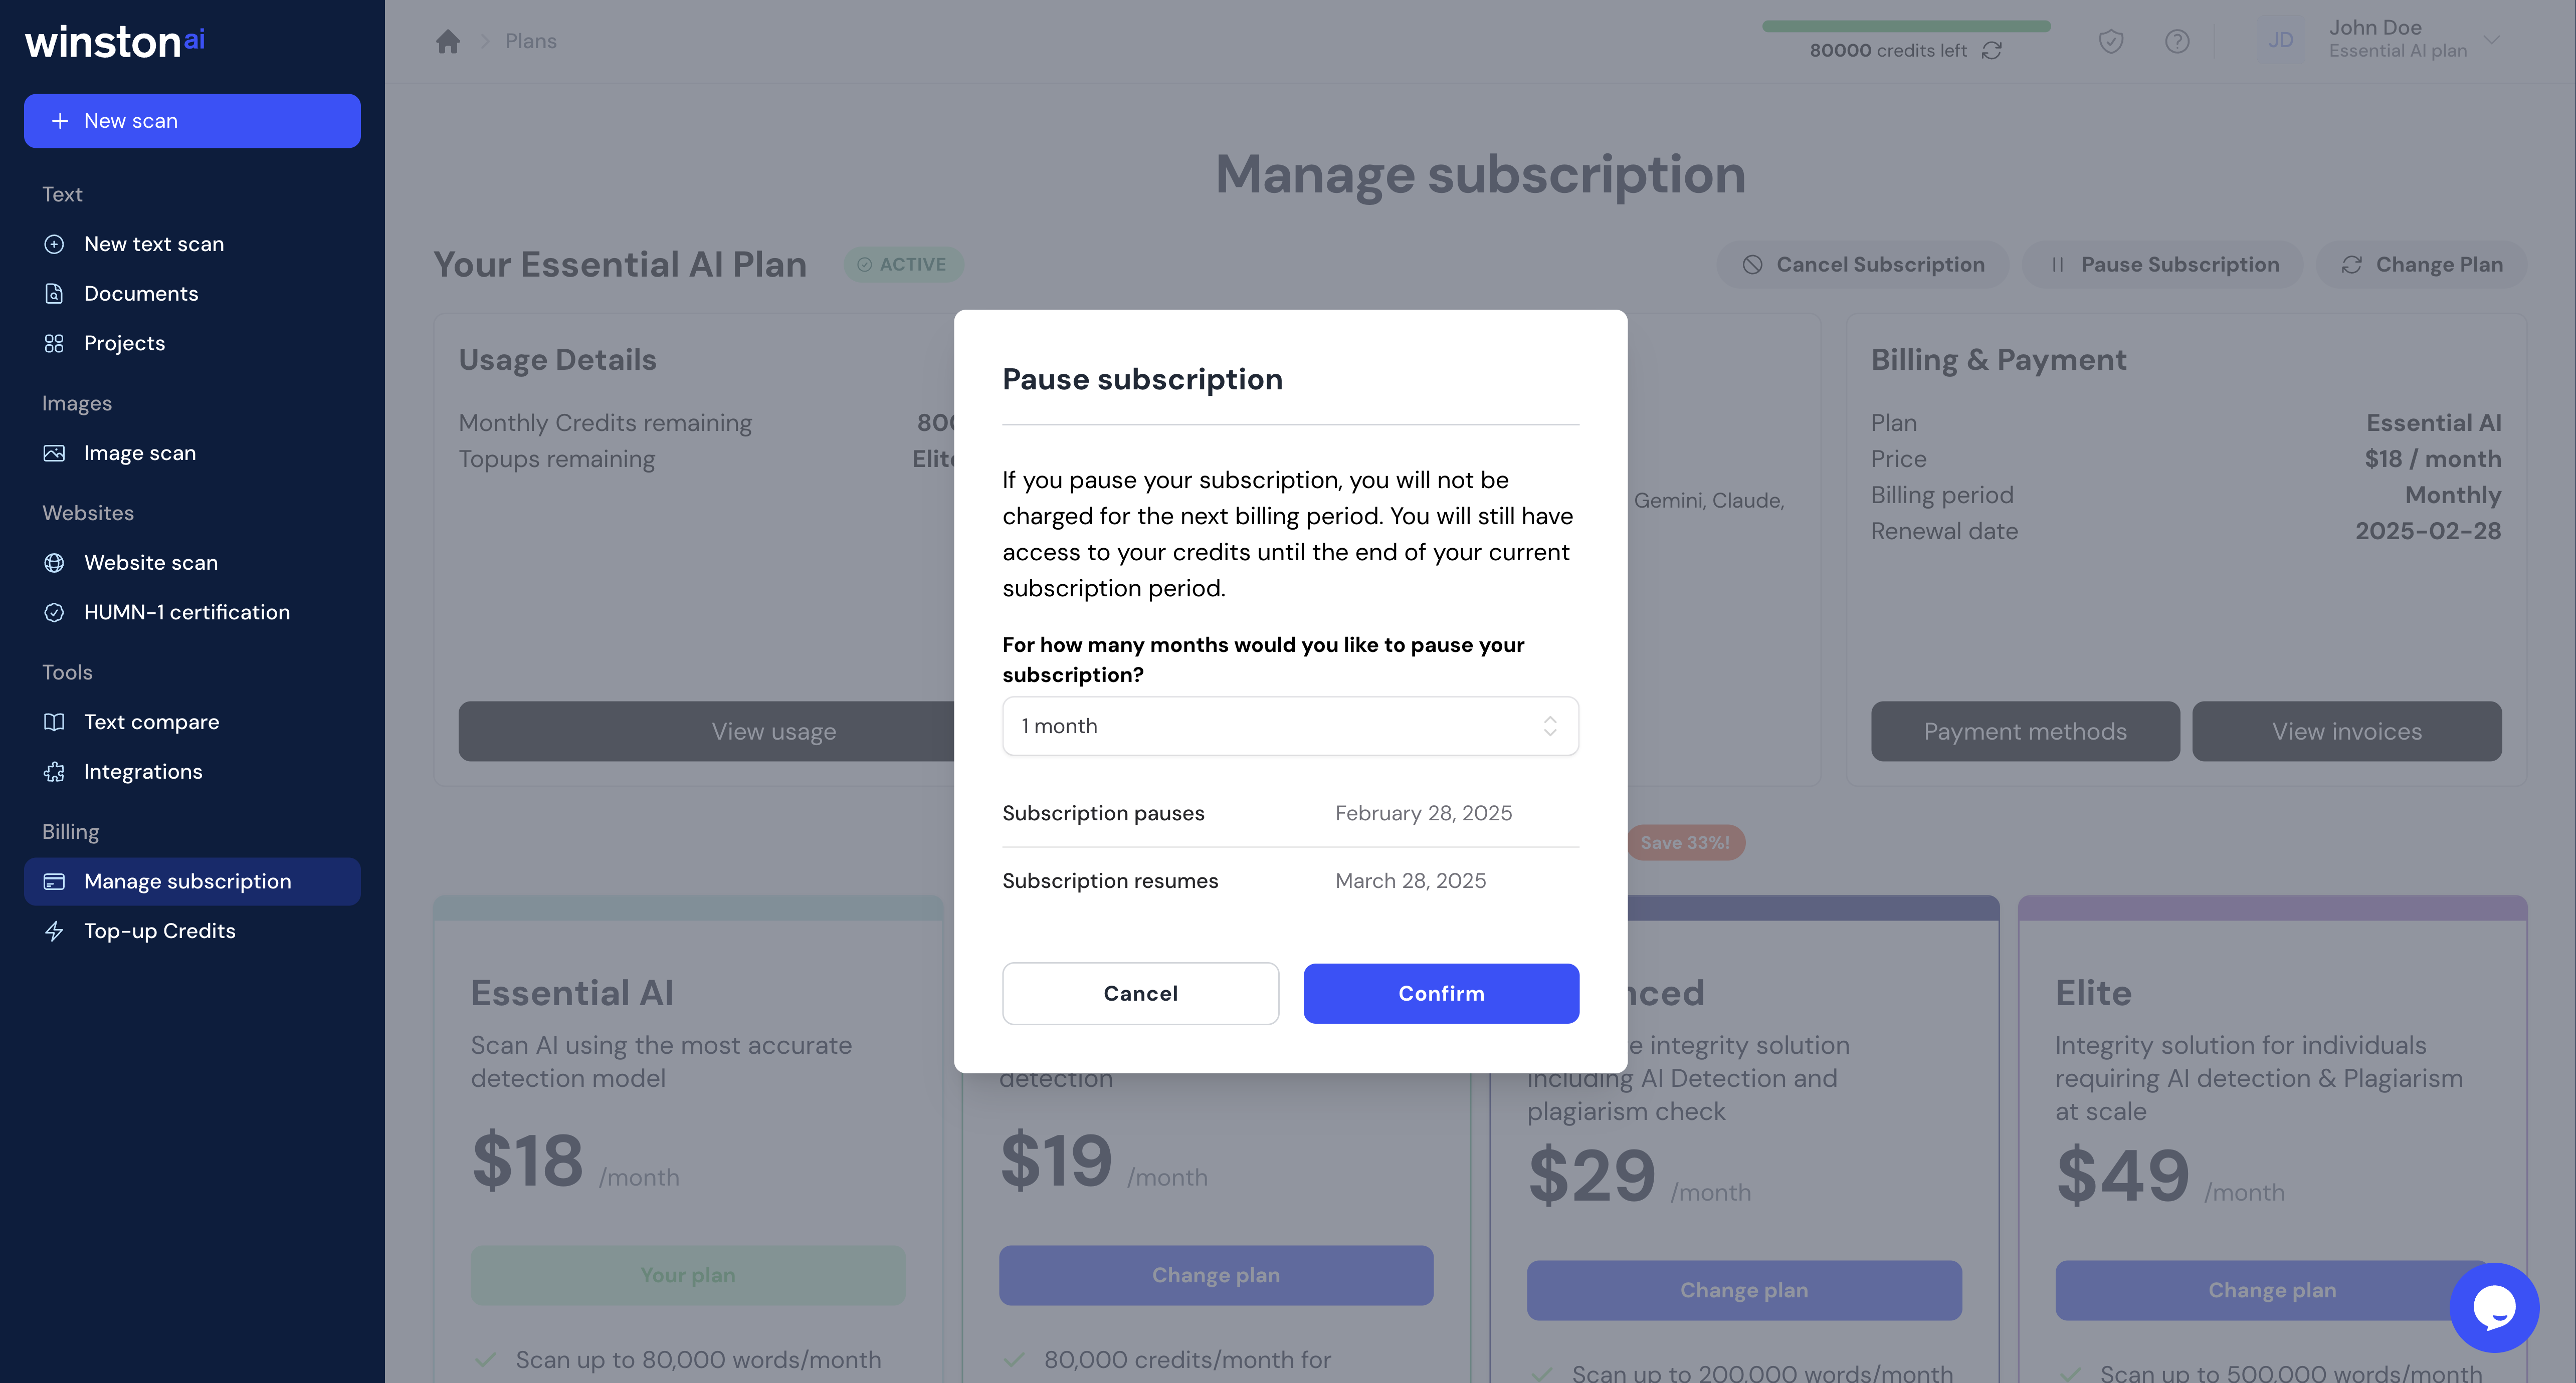Open Integrations under Tools
This screenshot has height=1383, width=2576.
pyautogui.click(x=143, y=771)
